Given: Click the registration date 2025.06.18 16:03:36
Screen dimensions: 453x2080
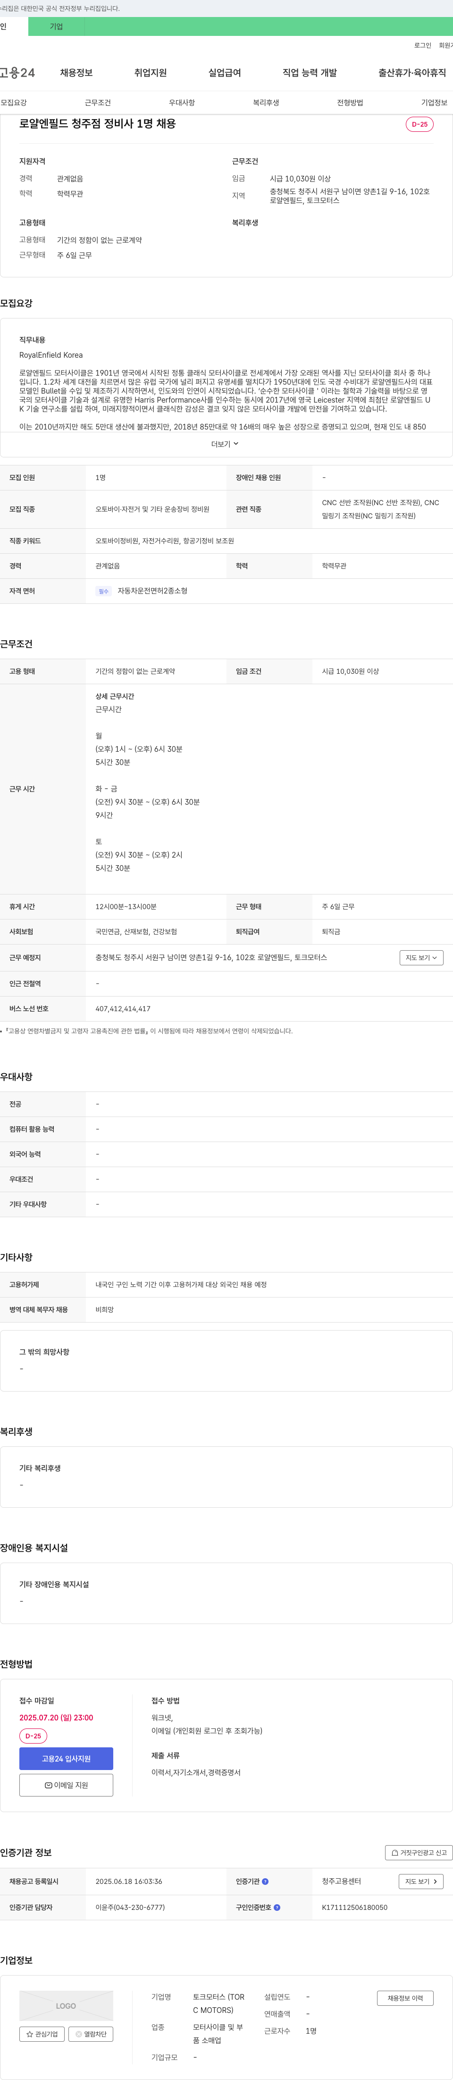Looking at the screenshot, I should click(128, 1882).
